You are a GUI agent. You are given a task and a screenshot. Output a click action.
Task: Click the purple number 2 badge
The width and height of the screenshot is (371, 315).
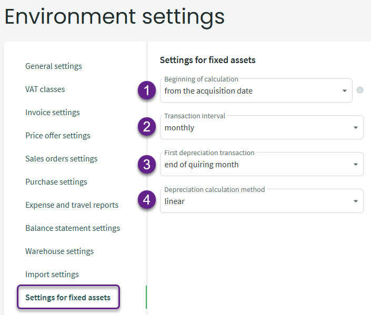click(x=147, y=127)
